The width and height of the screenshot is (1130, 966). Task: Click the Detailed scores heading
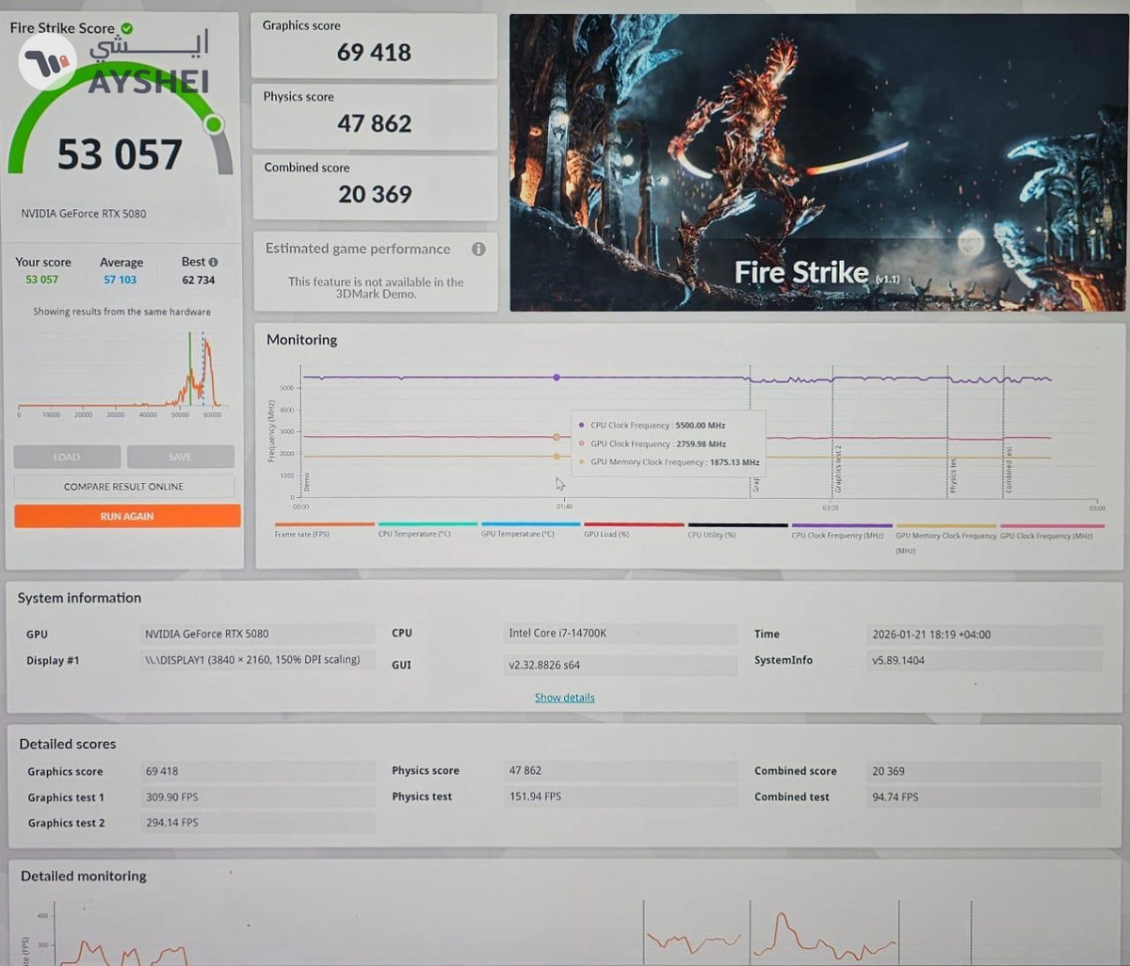click(68, 744)
